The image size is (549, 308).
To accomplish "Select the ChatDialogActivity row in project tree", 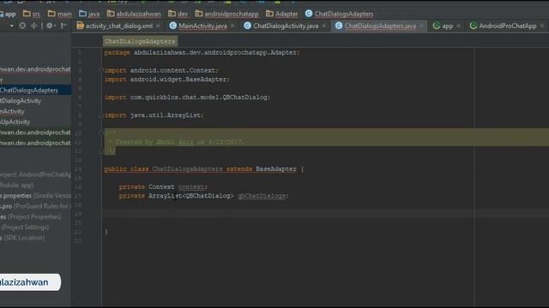I will (x=35, y=101).
